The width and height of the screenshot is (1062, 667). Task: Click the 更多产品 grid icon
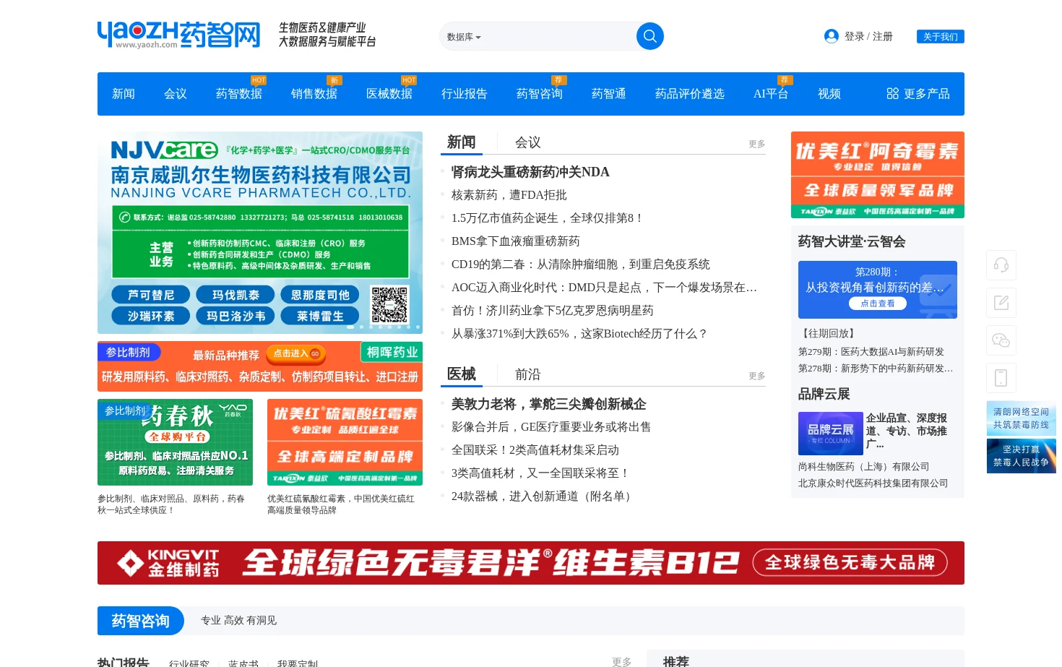[893, 94]
